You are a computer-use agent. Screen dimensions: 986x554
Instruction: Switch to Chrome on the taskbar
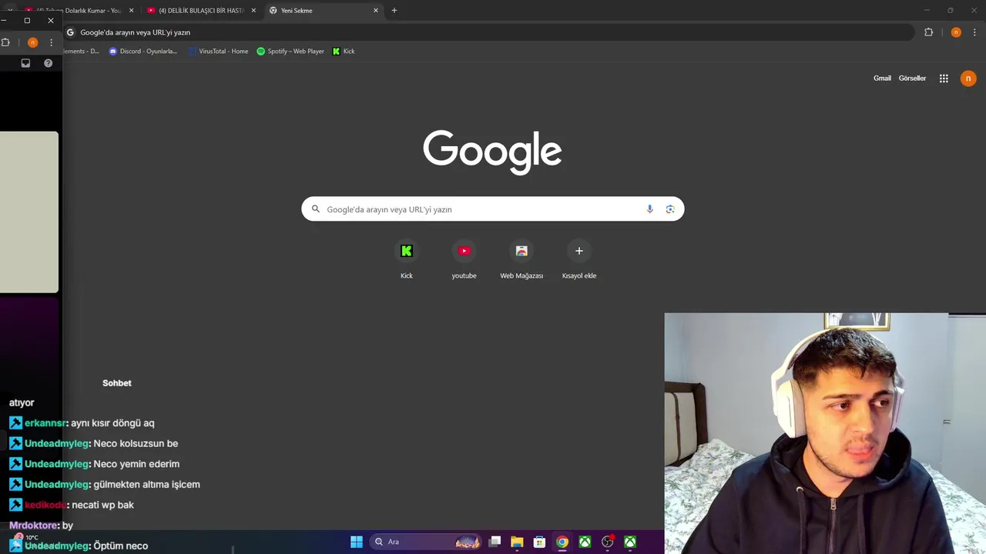point(562,542)
